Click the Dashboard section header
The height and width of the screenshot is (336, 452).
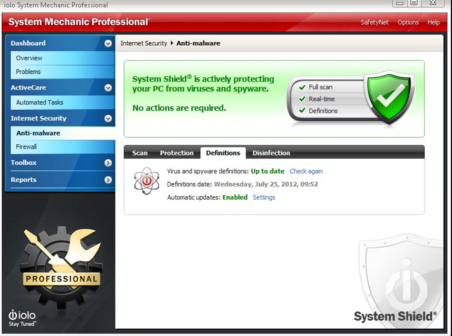[28, 43]
